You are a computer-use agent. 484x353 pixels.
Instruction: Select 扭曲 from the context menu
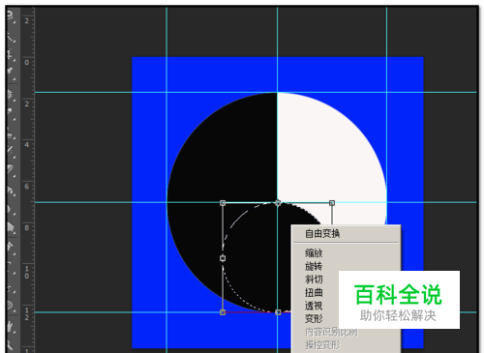click(314, 292)
